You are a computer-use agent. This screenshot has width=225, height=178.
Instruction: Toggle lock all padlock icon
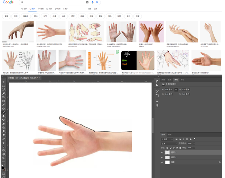click(x=180, y=148)
